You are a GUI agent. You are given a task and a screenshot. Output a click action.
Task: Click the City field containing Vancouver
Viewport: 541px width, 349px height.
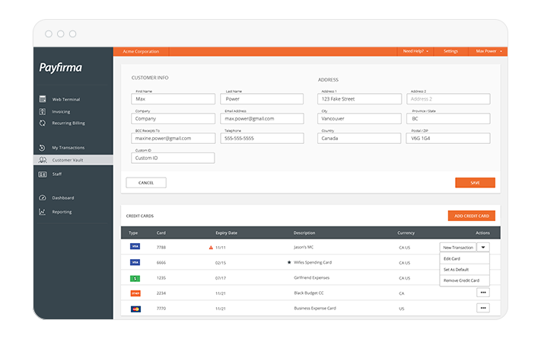click(359, 119)
